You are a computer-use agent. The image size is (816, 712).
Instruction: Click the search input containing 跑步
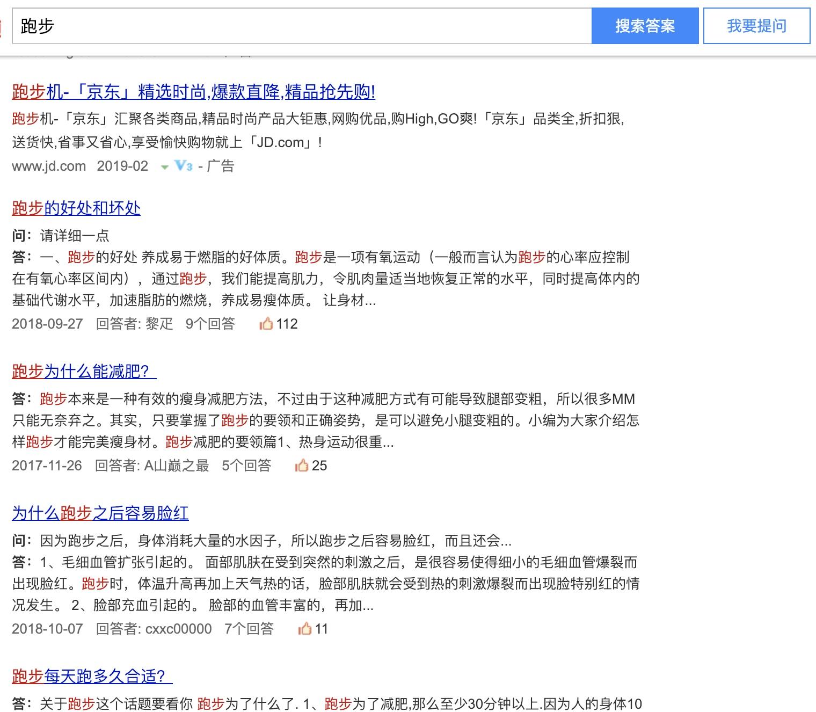tap(302, 26)
